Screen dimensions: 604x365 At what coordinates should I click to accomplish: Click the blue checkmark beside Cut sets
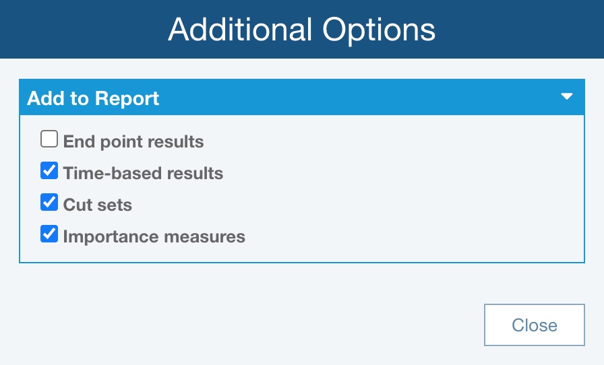(x=49, y=203)
